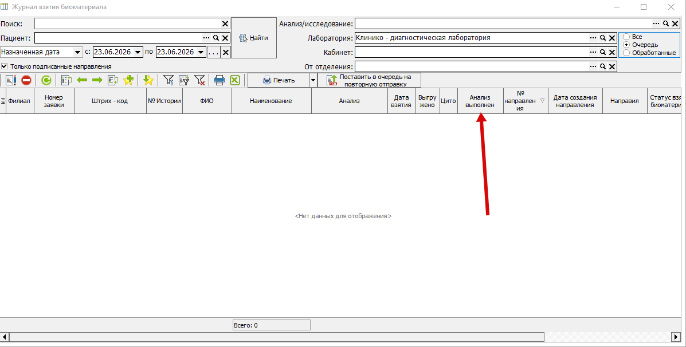
Task: Select the Очередь radio button
Action: click(x=626, y=45)
